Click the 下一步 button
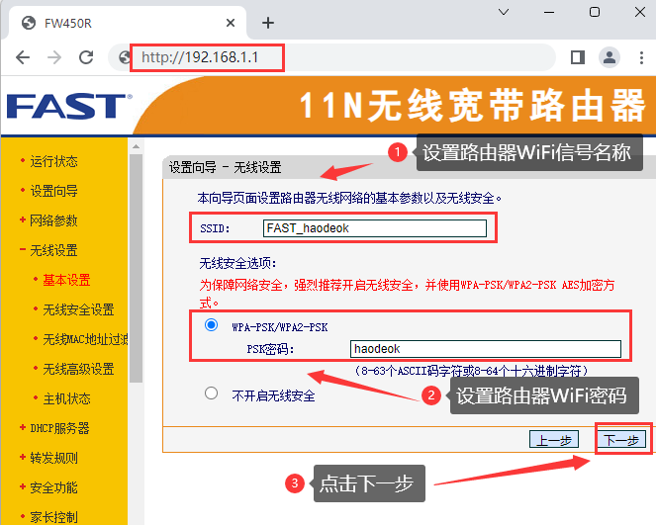The width and height of the screenshot is (656, 525). (621, 440)
